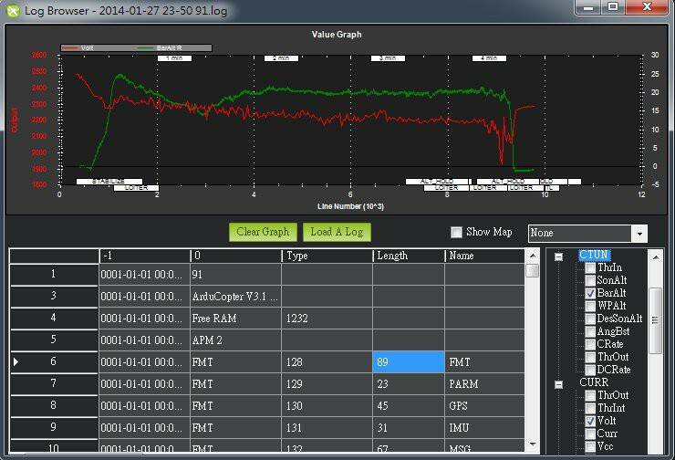Click the Length column header
Viewport: 675px width, 460px height.
(x=409, y=256)
